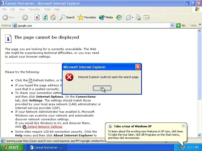Open the Tools menu
This screenshot has width=202, height=151.
point(47,9)
